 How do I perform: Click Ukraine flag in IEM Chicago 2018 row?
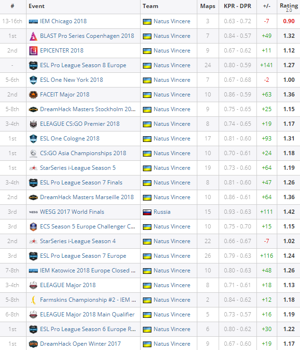click(x=147, y=21)
